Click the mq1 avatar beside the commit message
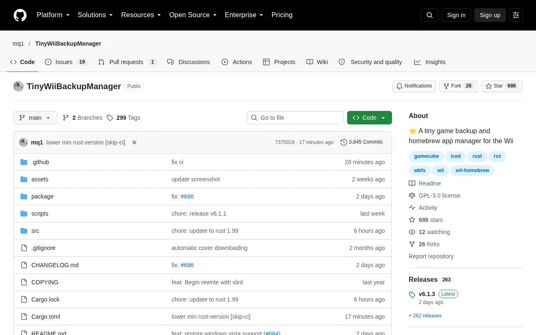Viewport: 536px width, 335px height. click(23, 142)
